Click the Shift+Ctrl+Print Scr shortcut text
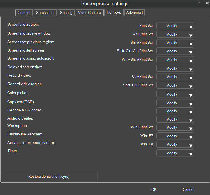This screenshot has height=195, width=210. coord(138,85)
